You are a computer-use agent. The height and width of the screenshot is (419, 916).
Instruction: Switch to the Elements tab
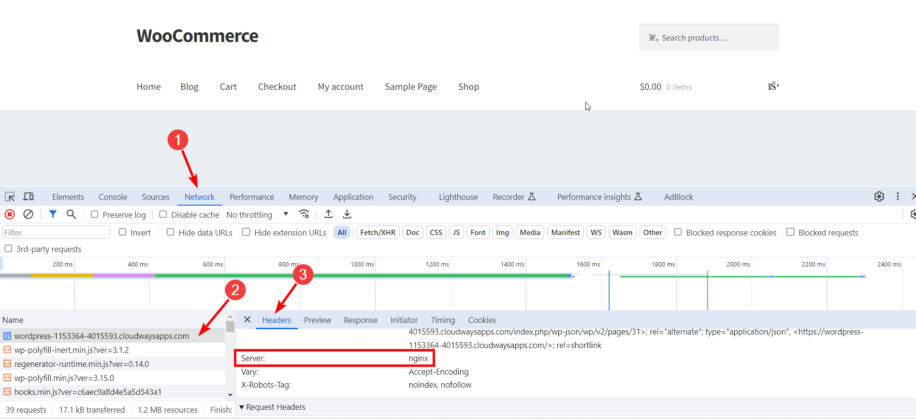[x=68, y=197]
